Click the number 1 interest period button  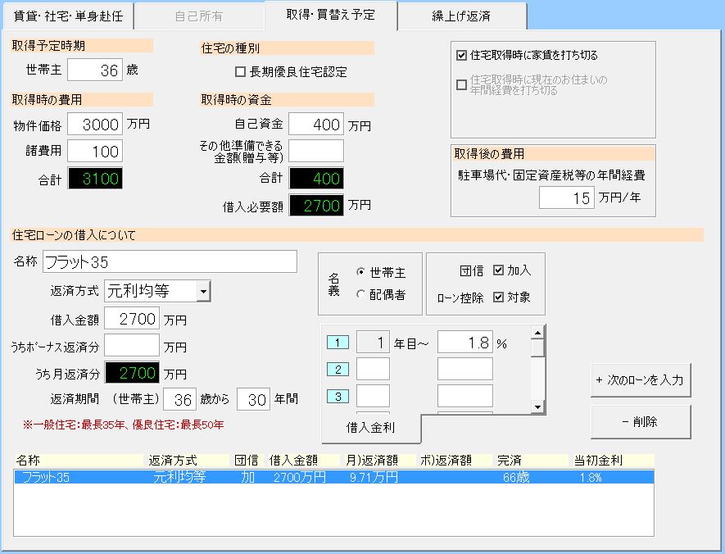(x=338, y=343)
